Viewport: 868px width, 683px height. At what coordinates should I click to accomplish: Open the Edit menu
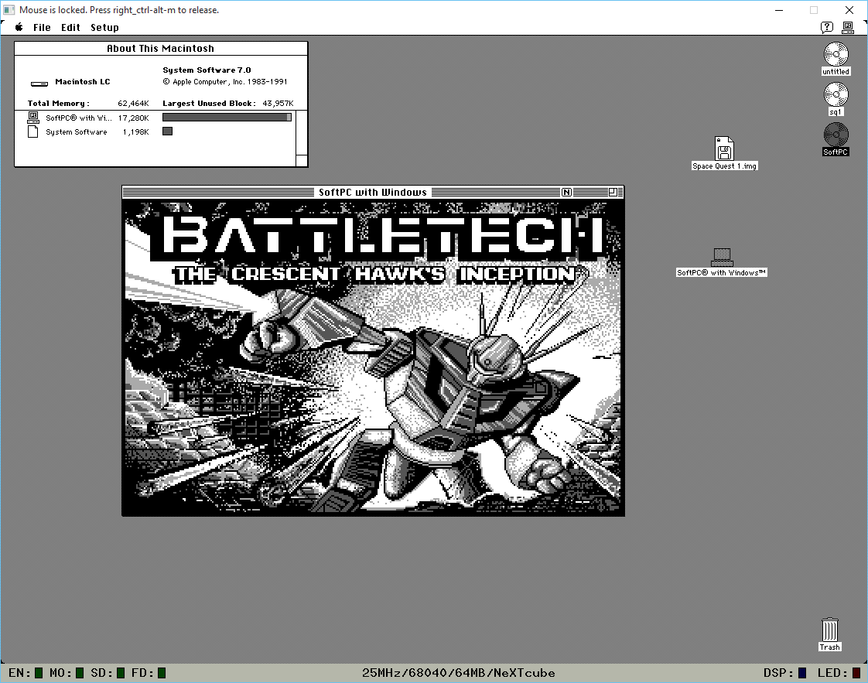click(x=70, y=28)
